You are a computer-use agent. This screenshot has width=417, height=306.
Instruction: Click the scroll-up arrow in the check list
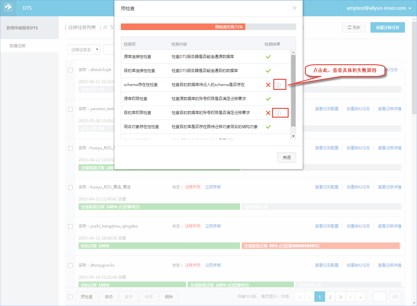pyautogui.click(x=293, y=52)
